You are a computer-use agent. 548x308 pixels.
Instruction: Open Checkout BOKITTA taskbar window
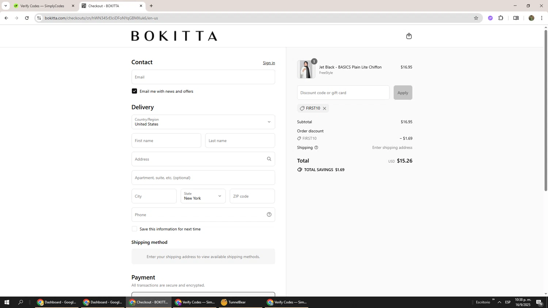click(149, 302)
